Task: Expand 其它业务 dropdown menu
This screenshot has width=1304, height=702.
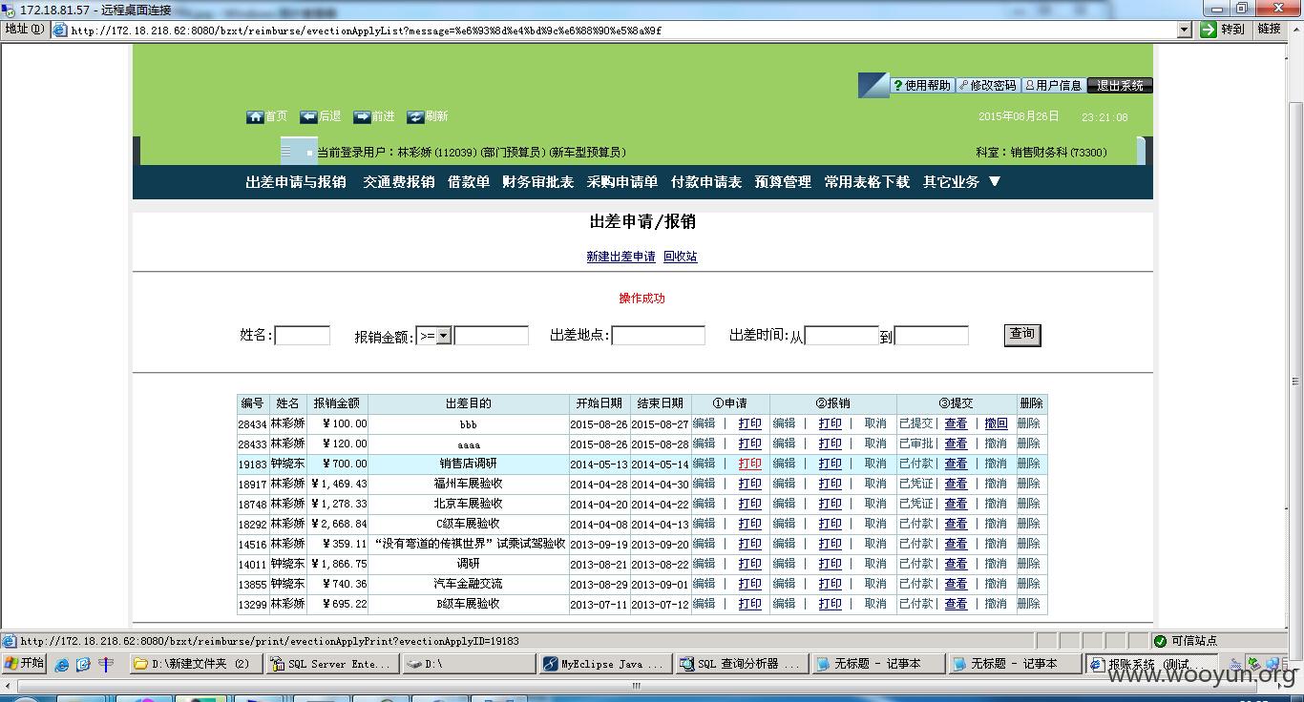Action: [961, 181]
